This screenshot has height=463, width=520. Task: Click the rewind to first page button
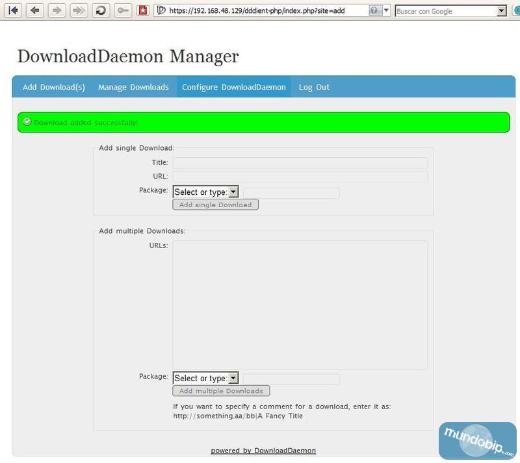13,10
